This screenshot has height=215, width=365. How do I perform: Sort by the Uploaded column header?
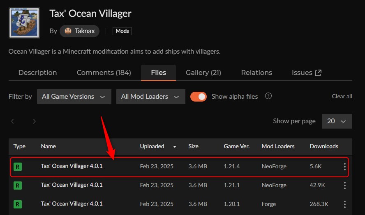152,146
